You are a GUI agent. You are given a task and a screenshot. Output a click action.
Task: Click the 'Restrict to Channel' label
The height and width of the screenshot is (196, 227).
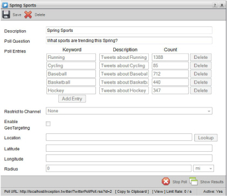(x=23, y=112)
